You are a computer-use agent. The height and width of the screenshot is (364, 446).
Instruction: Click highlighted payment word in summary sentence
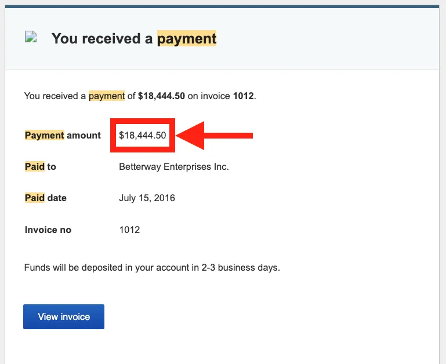(x=107, y=96)
